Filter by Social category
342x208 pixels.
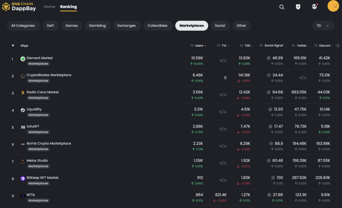click(x=220, y=26)
